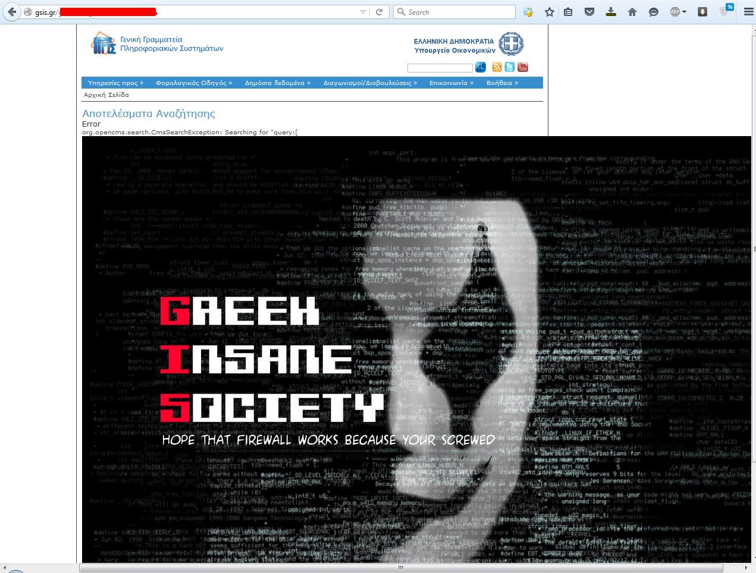Click the Αρχική Σελίδα breadcrumb link
756x573 pixels.
click(x=106, y=95)
